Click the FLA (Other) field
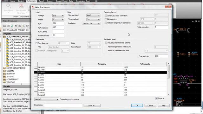This screenshot has width=203, height=114. coord(58,32)
